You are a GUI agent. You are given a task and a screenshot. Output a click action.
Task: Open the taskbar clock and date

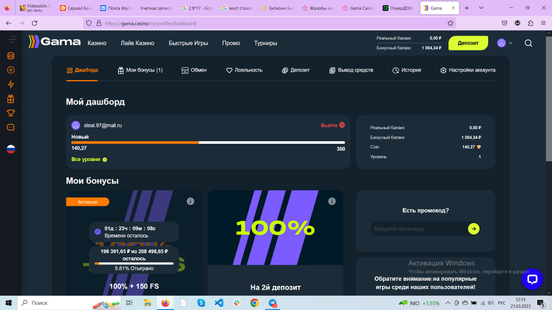tap(521, 303)
